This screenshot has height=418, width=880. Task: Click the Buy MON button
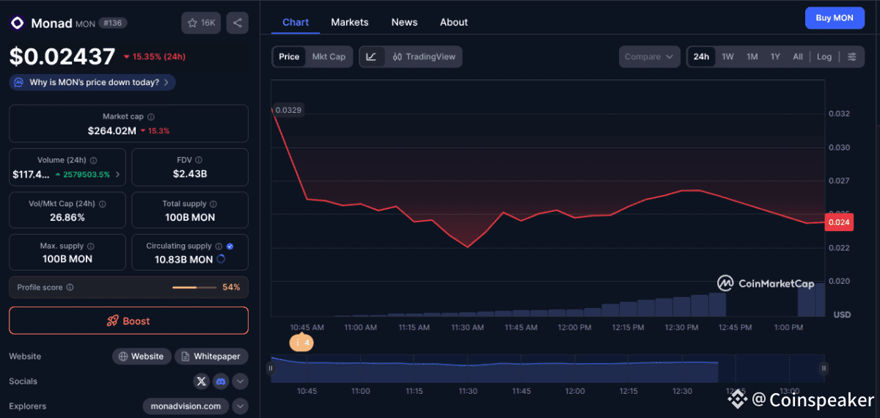pyautogui.click(x=834, y=18)
